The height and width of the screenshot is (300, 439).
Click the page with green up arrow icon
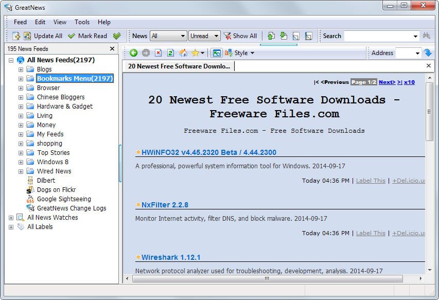click(x=271, y=36)
